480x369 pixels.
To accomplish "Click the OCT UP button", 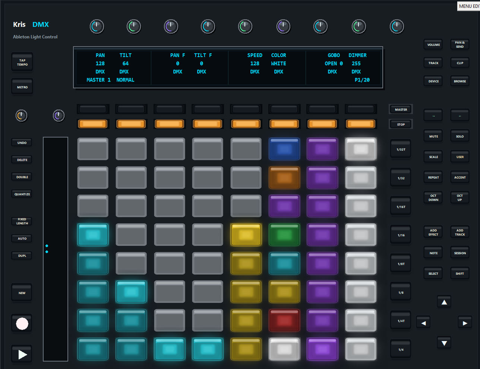I will [460, 198].
